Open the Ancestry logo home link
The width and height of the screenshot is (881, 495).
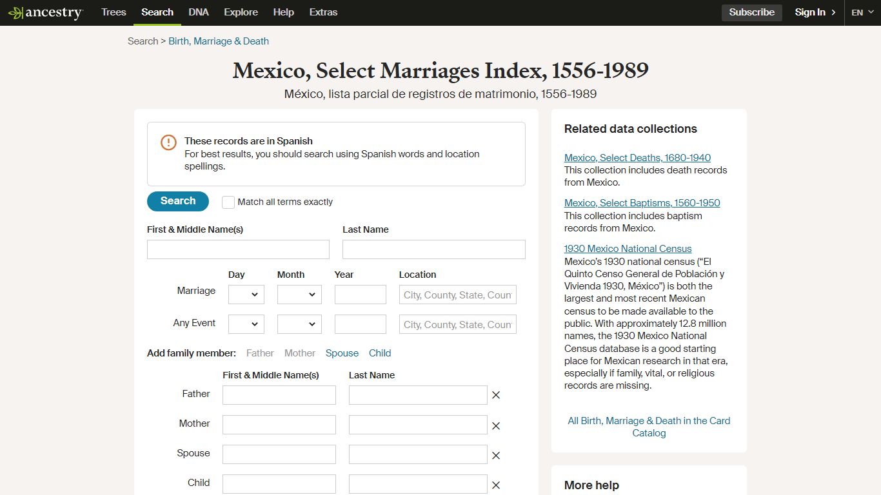(x=45, y=13)
